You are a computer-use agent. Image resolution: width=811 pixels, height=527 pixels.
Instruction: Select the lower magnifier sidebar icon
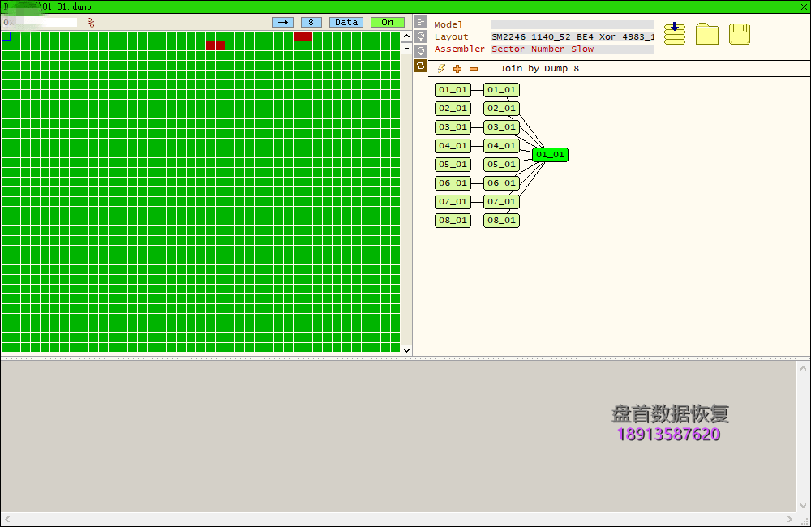[421, 51]
